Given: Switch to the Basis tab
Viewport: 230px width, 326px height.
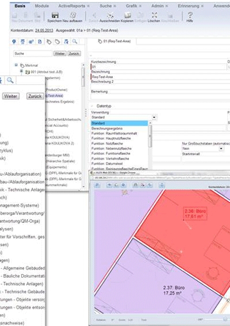Looking at the screenshot, I should coord(20,6).
